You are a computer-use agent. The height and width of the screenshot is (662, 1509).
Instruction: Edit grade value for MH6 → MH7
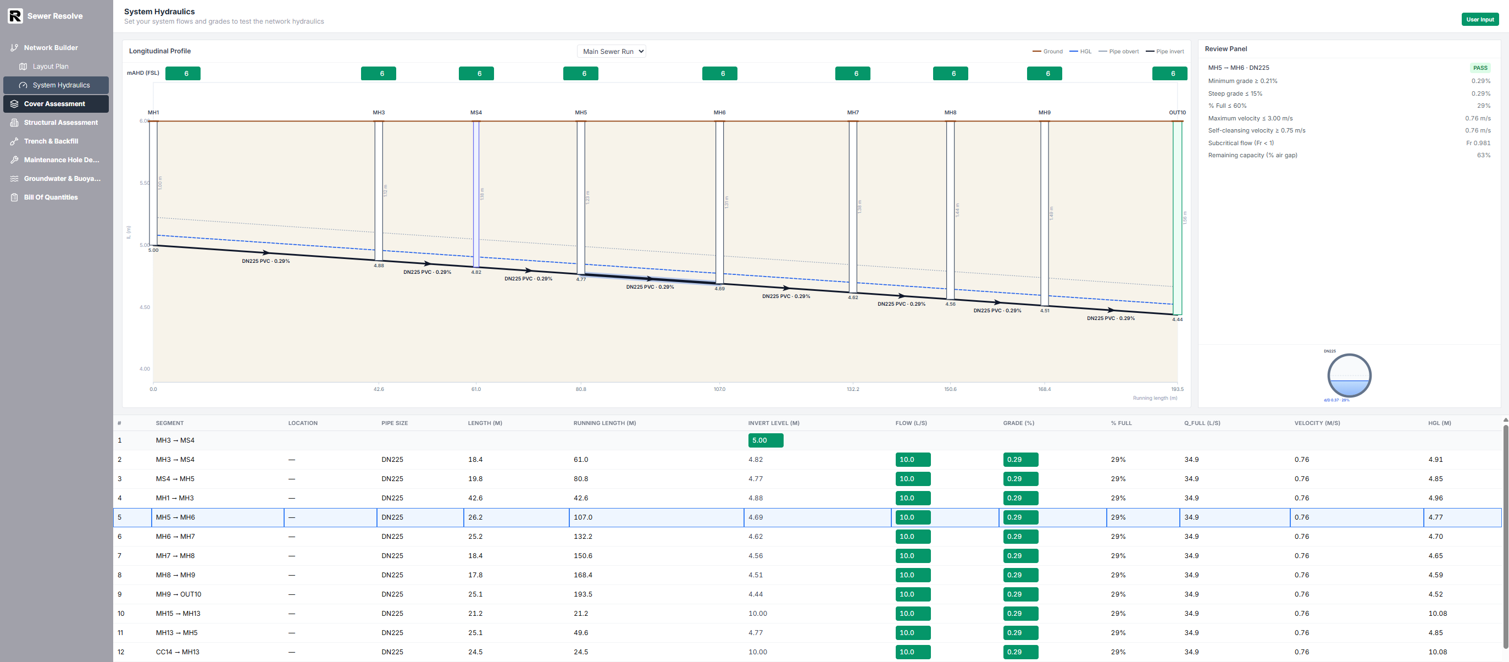coord(1020,537)
